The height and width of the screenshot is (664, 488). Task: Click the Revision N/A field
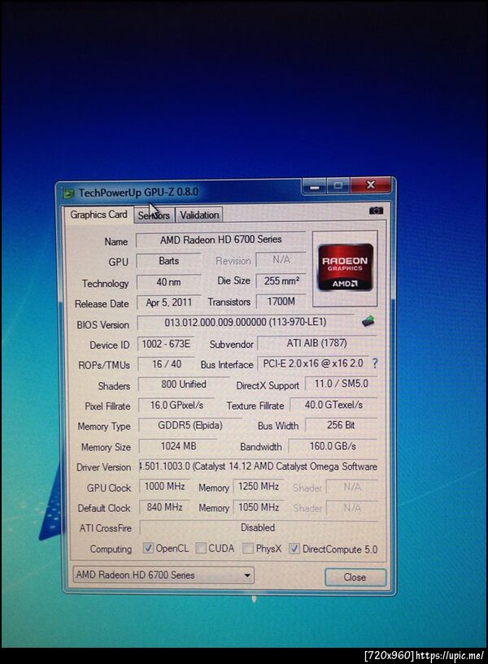point(281,259)
